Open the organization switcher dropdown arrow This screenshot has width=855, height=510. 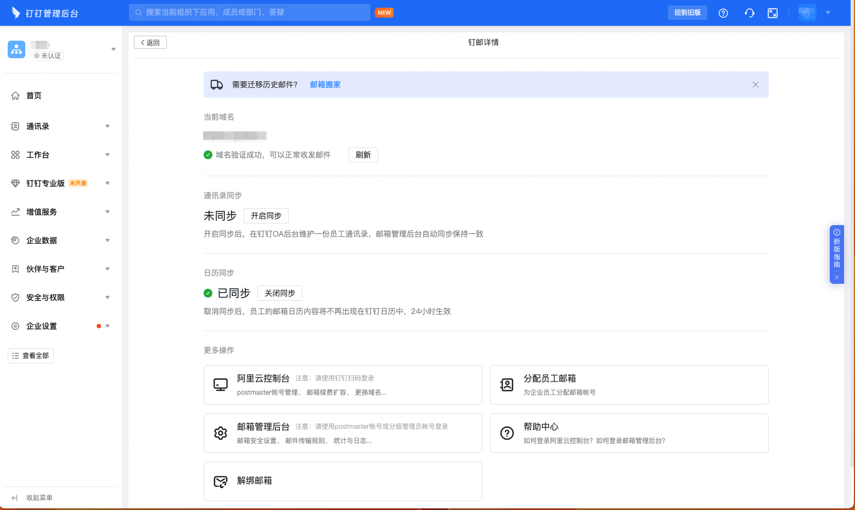tap(114, 49)
